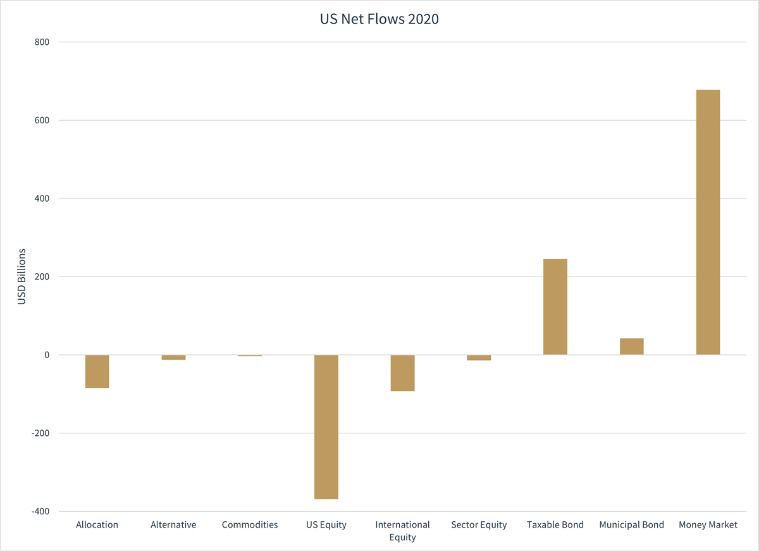
Task: Select the -400 y-axis tick label
Action: click(x=39, y=511)
